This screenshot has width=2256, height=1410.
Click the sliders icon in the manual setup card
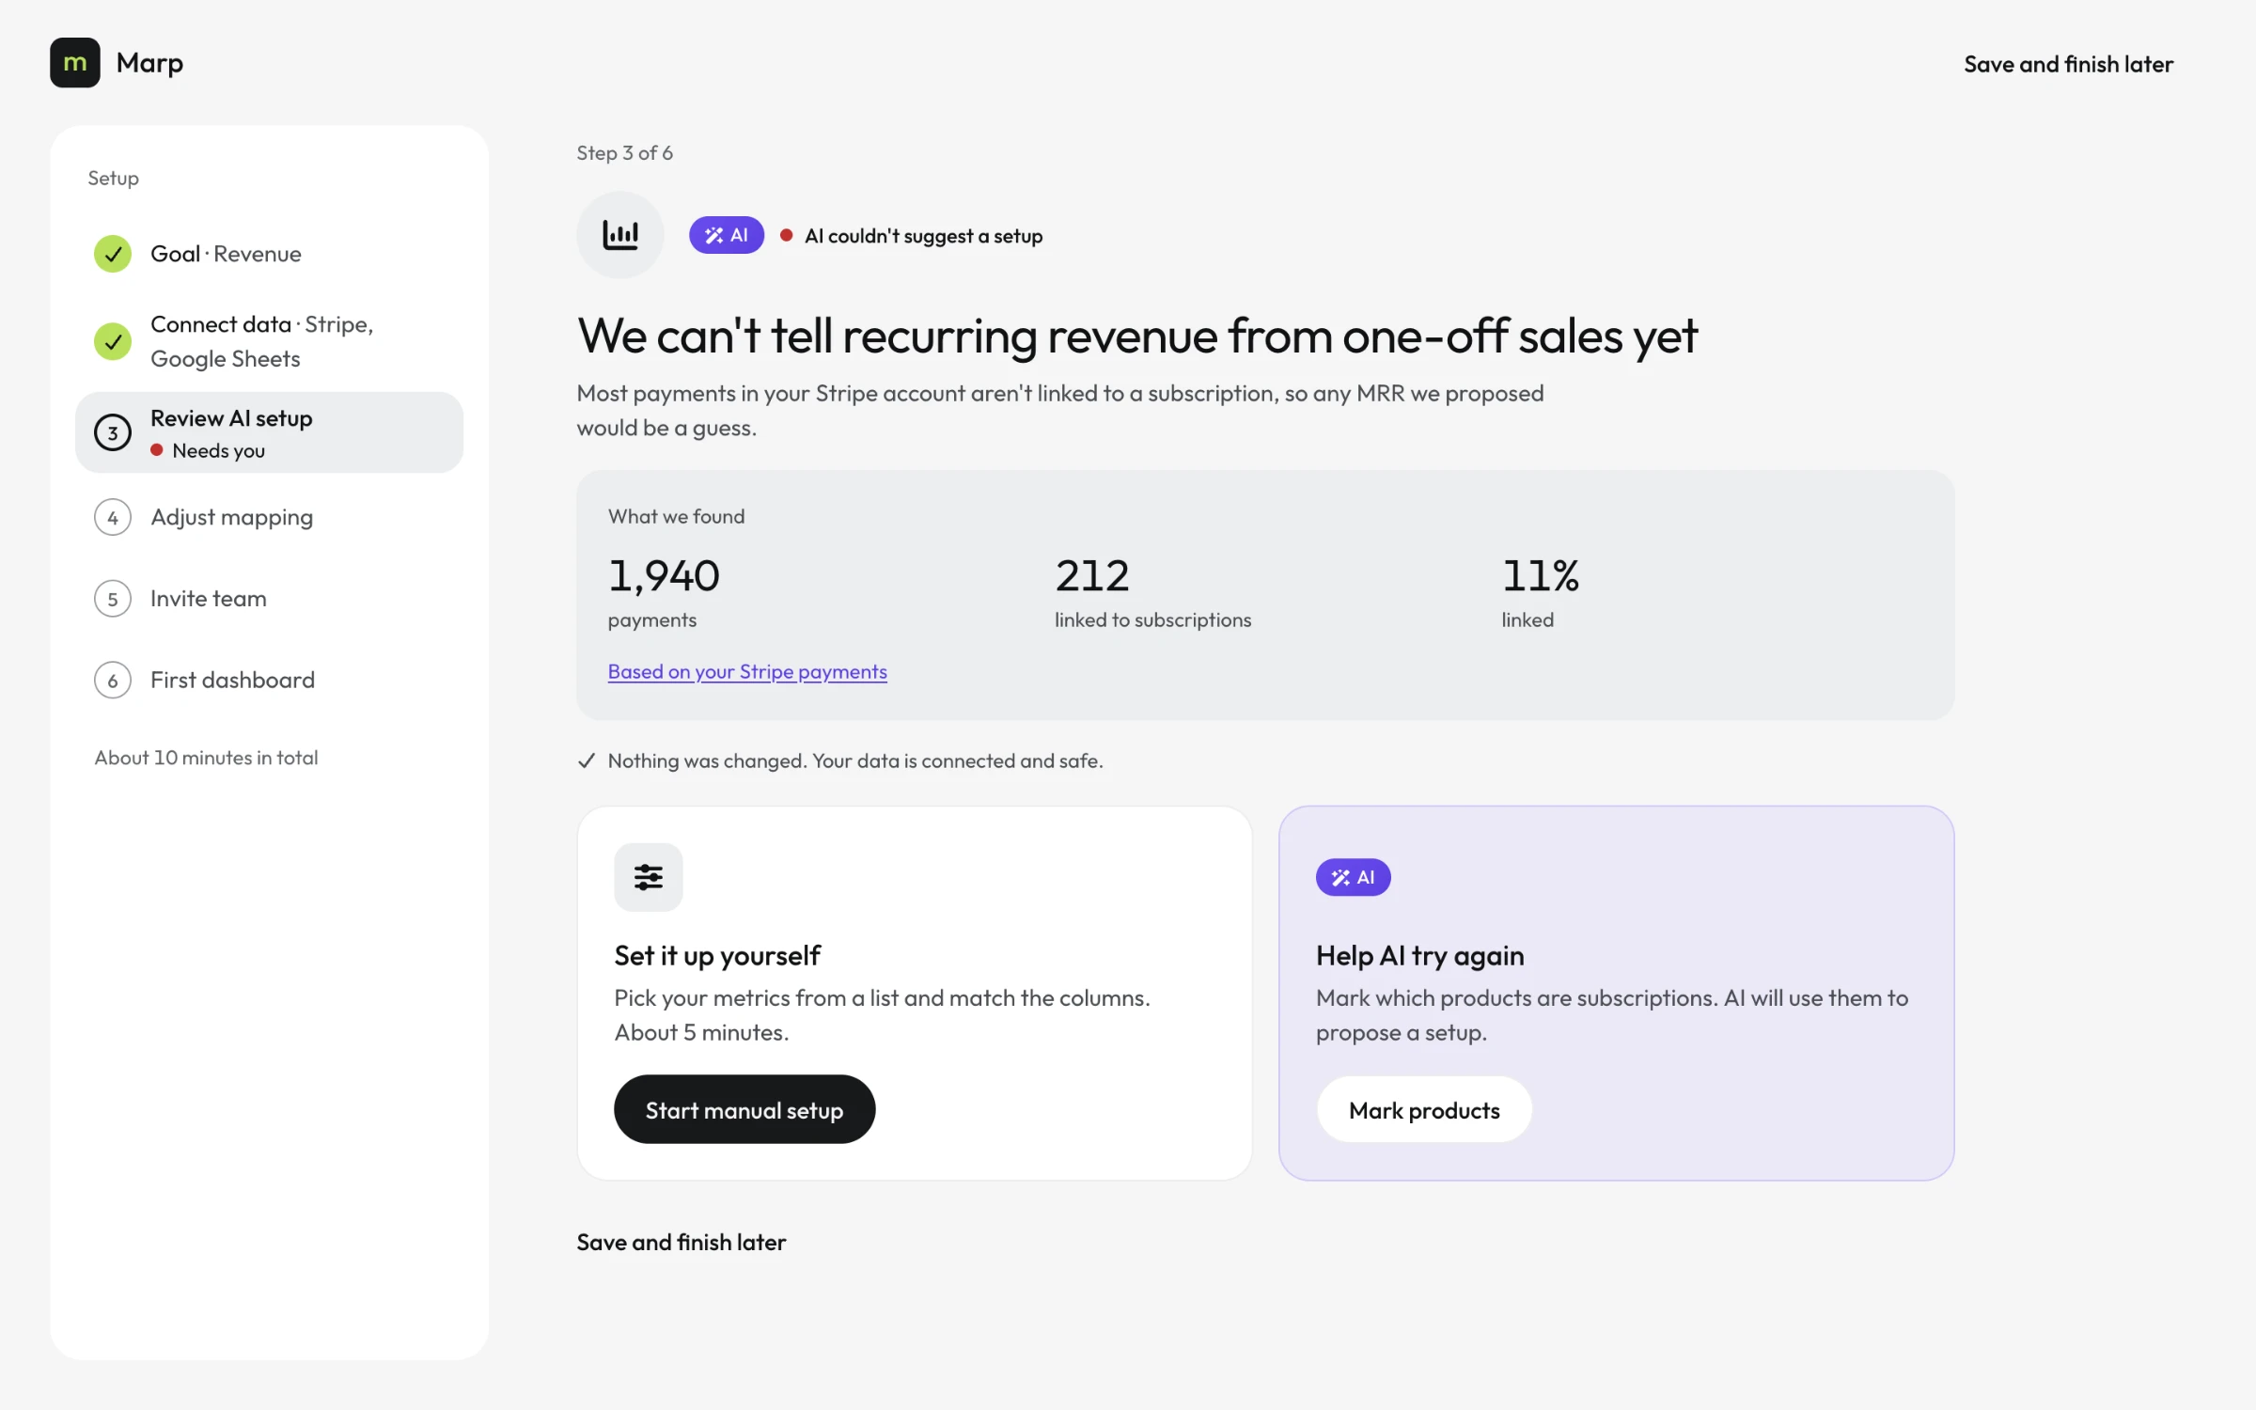point(649,877)
